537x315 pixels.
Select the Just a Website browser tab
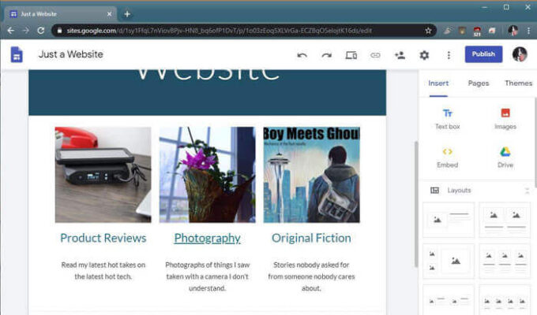61,14
